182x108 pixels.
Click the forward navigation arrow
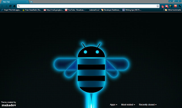(x=6, y=6)
